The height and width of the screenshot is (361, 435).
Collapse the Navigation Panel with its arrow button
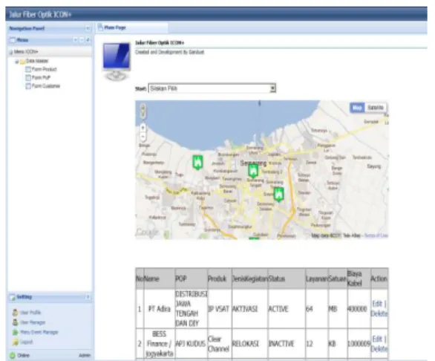coord(88,28)
